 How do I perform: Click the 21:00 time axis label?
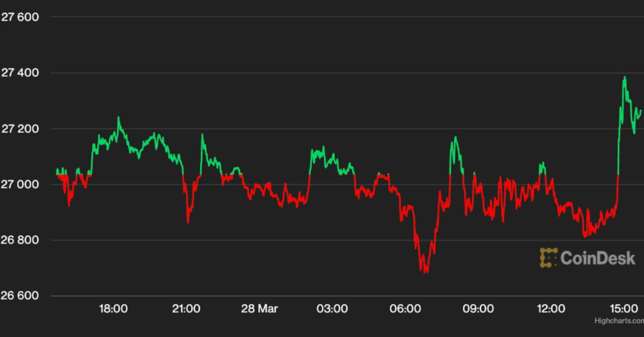click(186, 309)
